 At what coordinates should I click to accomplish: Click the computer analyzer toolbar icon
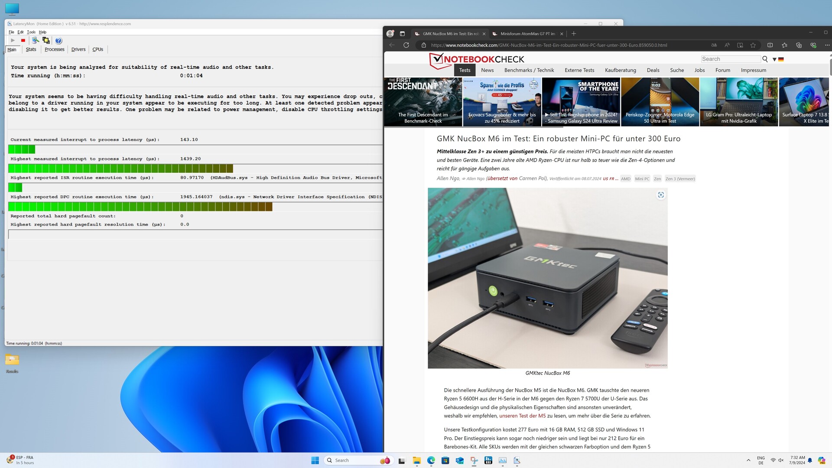tap(35, 40)
